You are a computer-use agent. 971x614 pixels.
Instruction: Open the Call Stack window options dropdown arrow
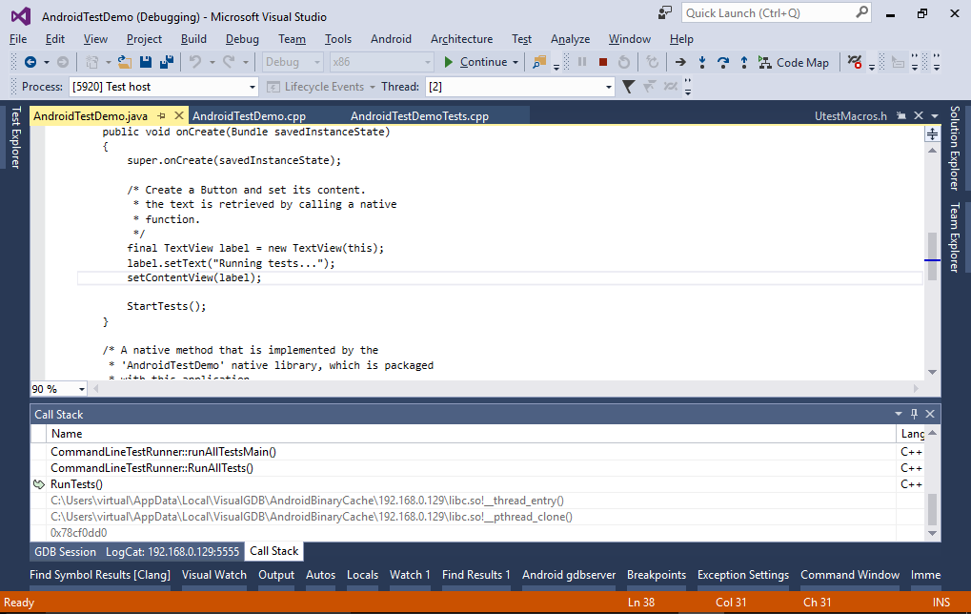[898, 414]
